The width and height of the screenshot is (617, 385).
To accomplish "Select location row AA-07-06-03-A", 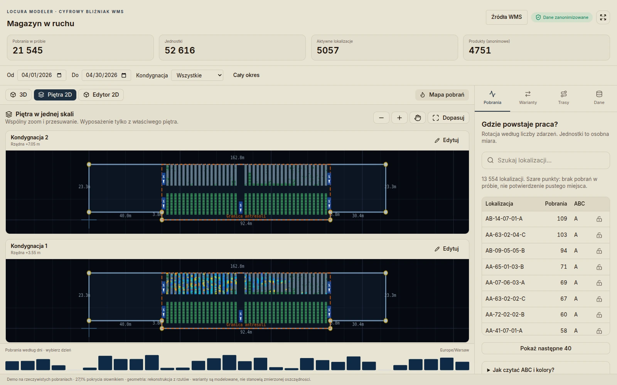I will coord(546,283).
